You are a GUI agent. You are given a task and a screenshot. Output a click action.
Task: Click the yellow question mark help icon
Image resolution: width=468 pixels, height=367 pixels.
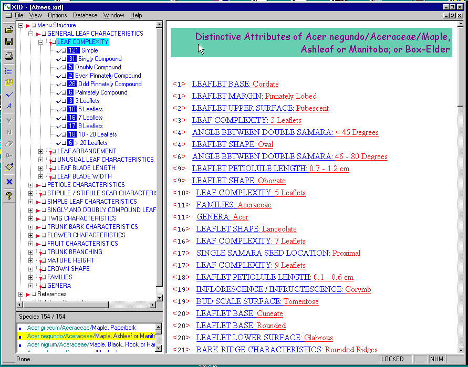coord(9,196)
